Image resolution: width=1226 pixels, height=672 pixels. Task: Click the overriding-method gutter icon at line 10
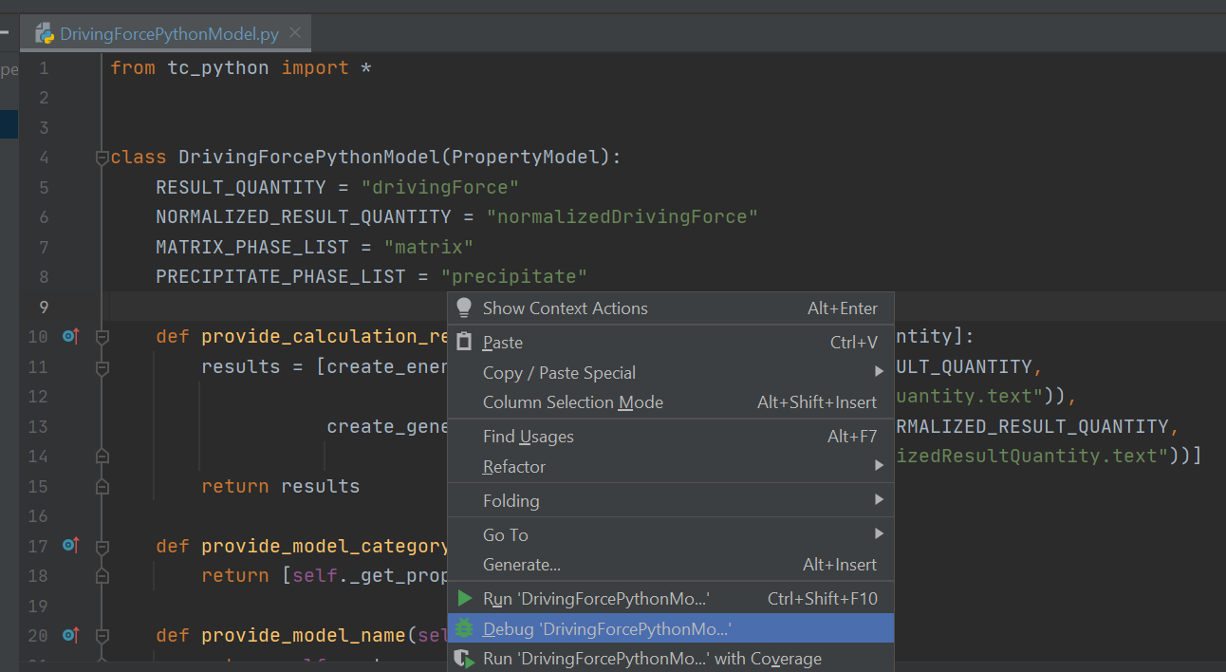tap(67, 336)
